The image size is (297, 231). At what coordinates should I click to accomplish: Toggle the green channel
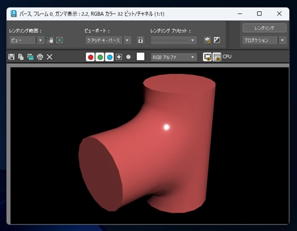pyautogui.click(x=100, y=57)
